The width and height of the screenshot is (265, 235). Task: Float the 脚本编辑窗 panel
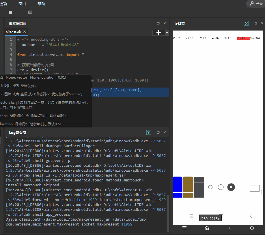(x=158, y=23)
